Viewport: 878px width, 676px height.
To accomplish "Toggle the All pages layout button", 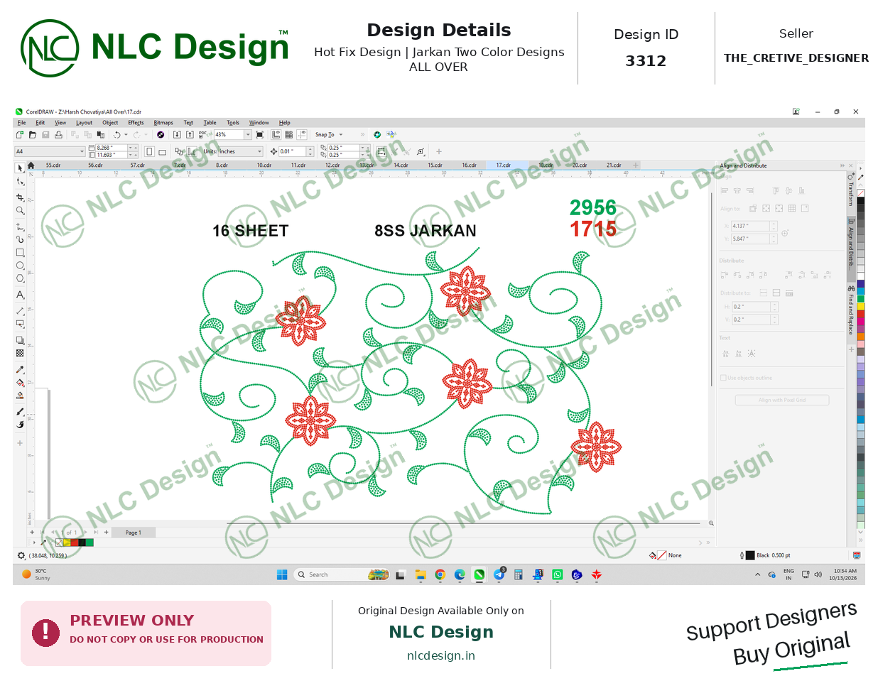I will coord(178,151).
